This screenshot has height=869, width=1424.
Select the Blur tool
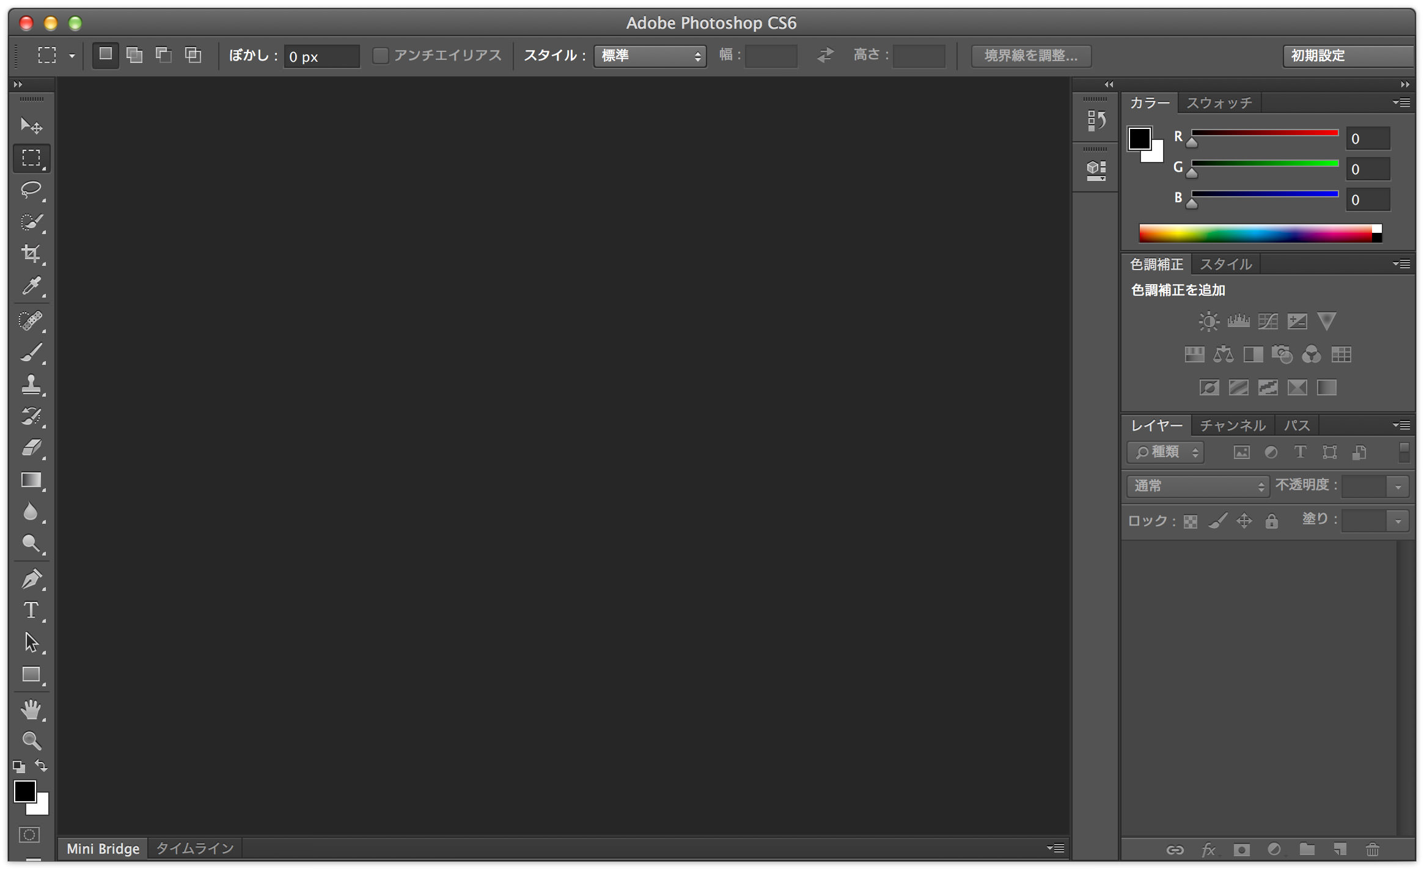31,512
